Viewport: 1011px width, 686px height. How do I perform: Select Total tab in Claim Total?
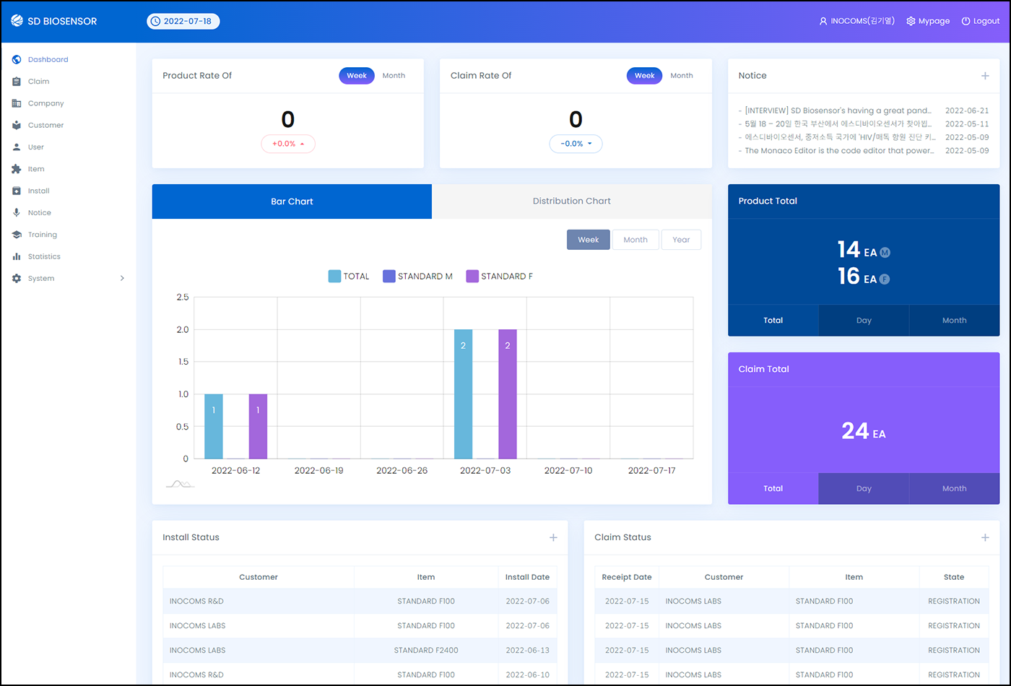coord(773,489)
